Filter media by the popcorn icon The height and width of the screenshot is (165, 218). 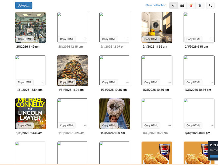[191, 6]
